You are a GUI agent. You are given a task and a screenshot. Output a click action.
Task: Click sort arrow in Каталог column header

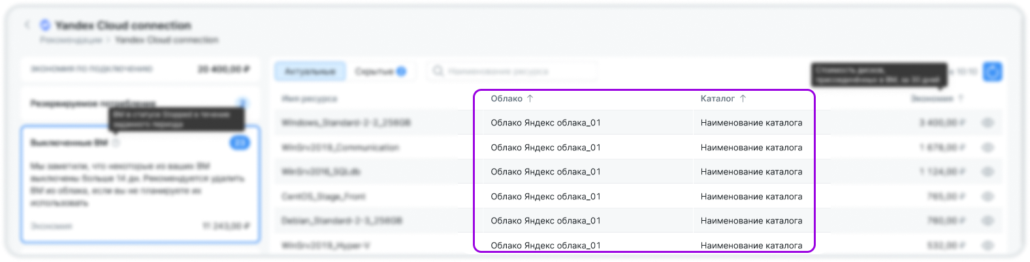(743, 99)
